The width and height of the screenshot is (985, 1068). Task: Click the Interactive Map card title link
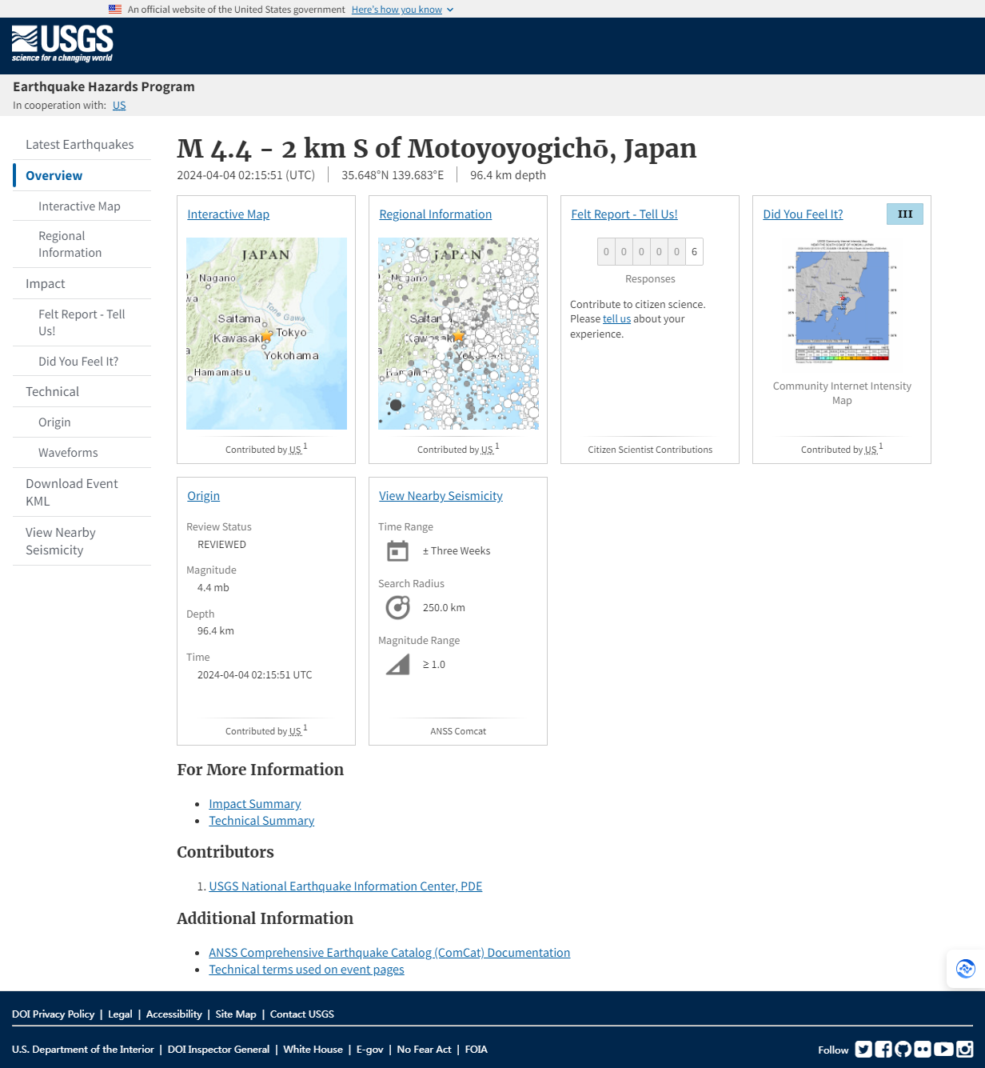point(229,214)
